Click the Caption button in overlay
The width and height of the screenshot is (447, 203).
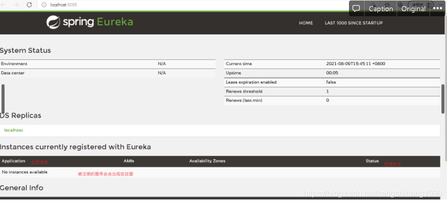click(380, 9)
